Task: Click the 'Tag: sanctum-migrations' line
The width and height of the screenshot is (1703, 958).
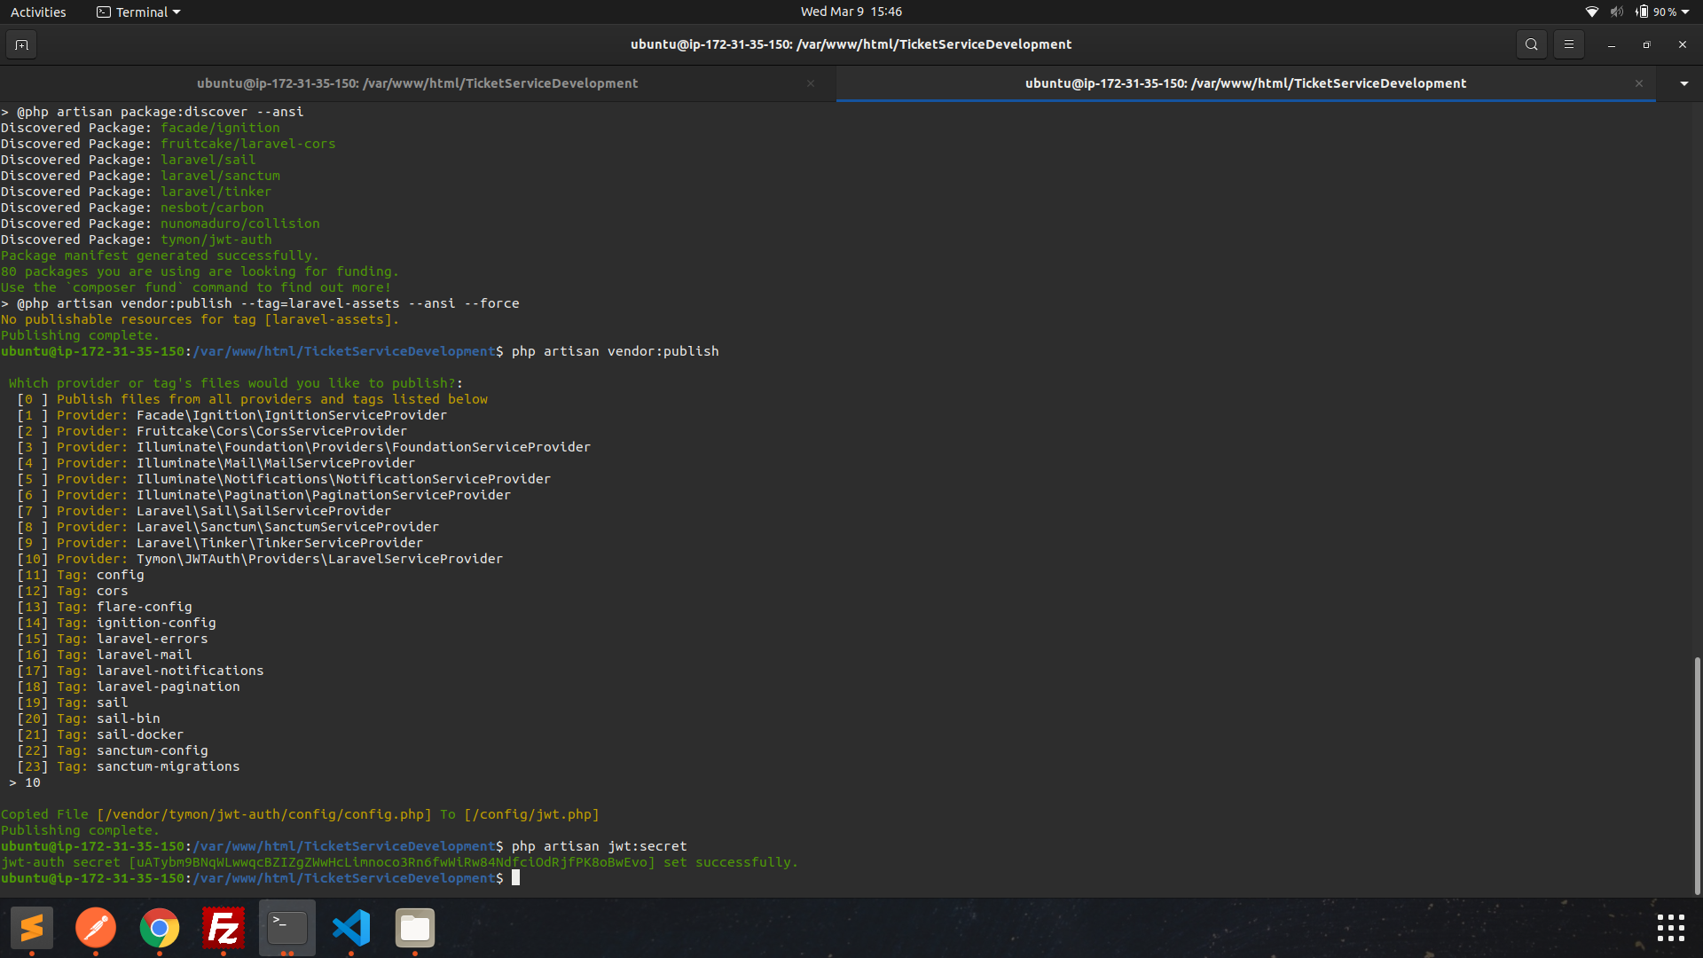Action: click(x=129, y=766)
